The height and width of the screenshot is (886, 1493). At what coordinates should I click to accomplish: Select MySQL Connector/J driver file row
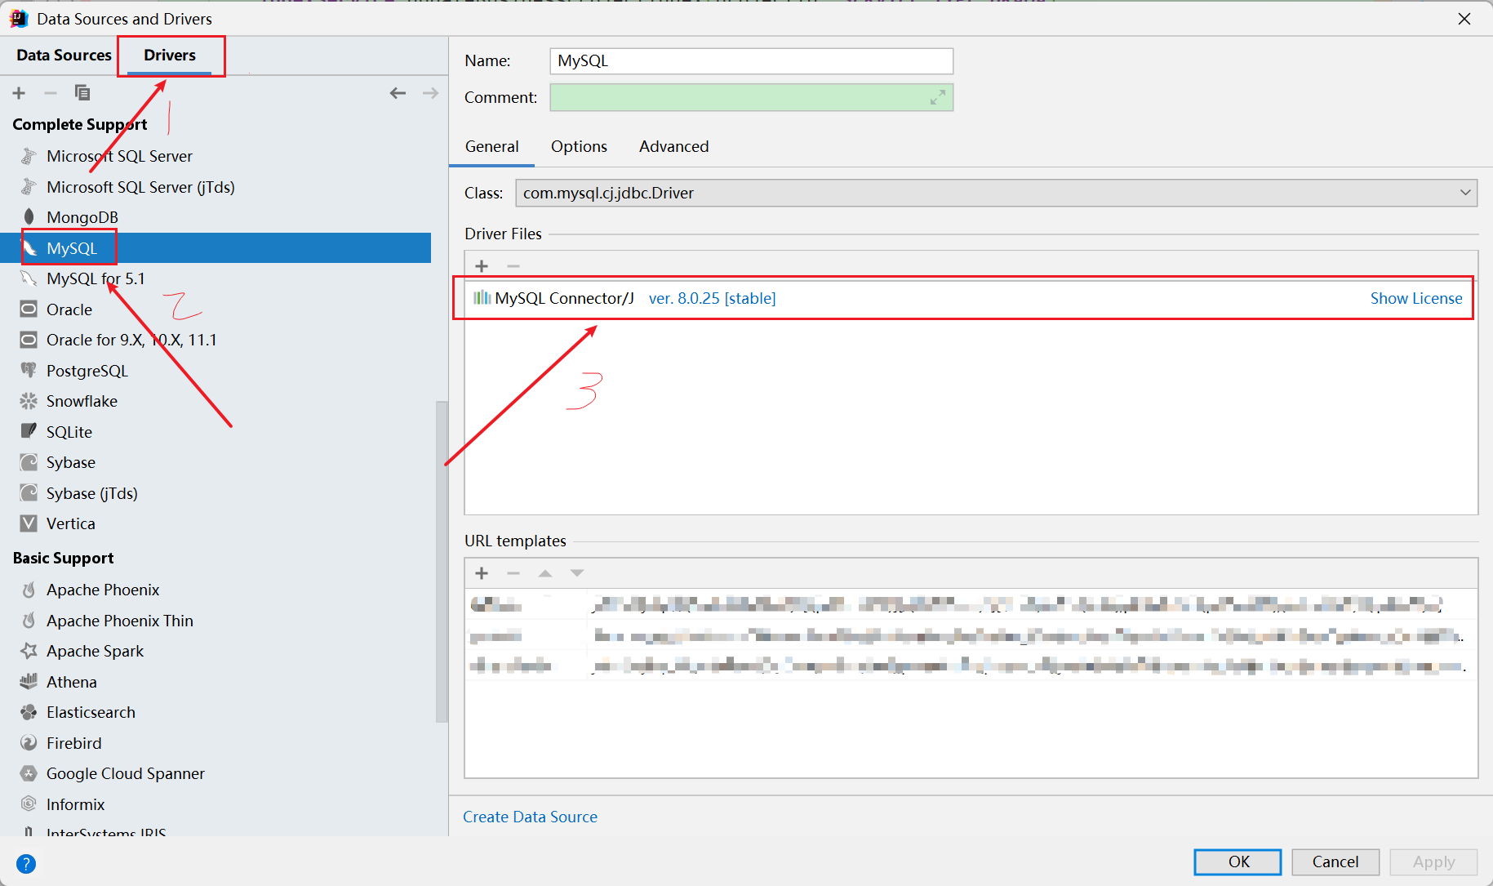coord(971,298)
